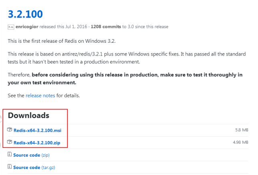
Task: Download Redis-x64-3.2.100.msi
Action: pyautogui.click(x=37, y=130)
